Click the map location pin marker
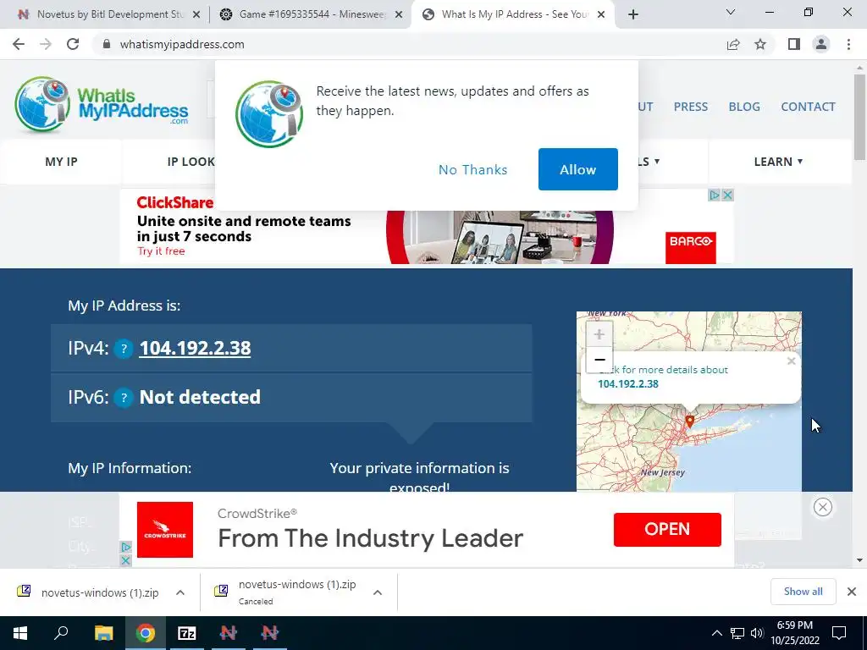The width and height of the screenshot is (867, 650). [689, 421]
